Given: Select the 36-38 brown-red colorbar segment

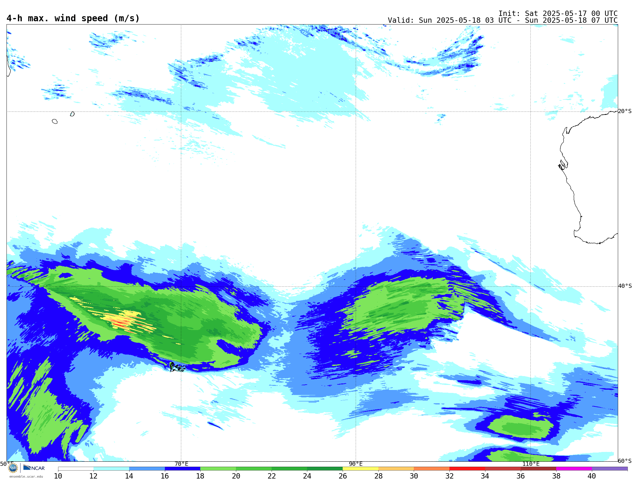Looking at the screenshot, I should tap(538, 469).
